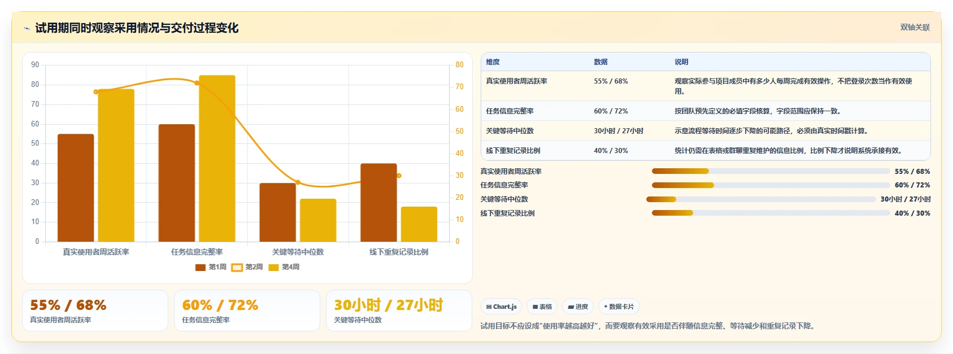
Task: Click the 任务信息完整率 progress bar
Action: coord(771,185)
